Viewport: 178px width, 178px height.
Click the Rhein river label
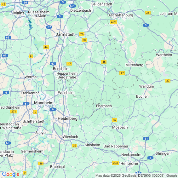30,25
